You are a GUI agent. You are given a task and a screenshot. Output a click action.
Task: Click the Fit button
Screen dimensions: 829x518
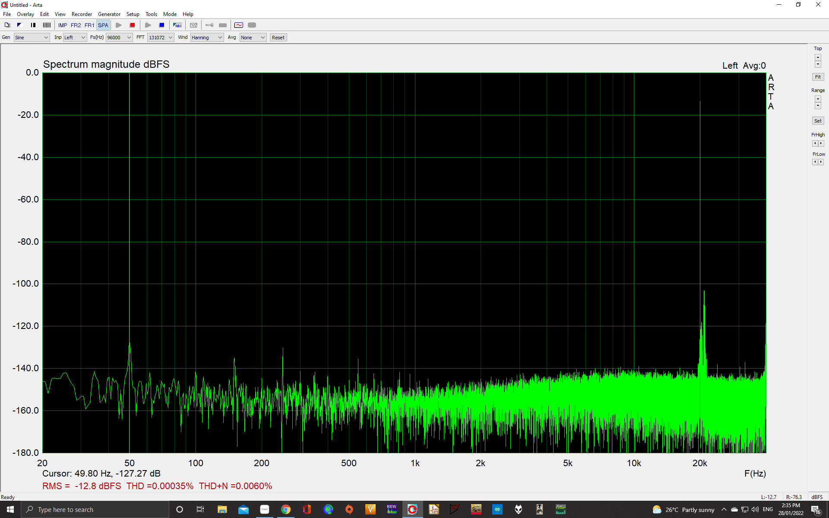(x=818, y=77)
